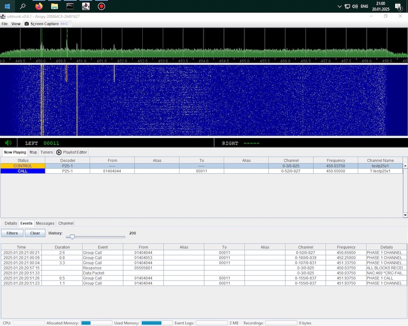
Task: Click the Filters button
Action: coord(12,233)
